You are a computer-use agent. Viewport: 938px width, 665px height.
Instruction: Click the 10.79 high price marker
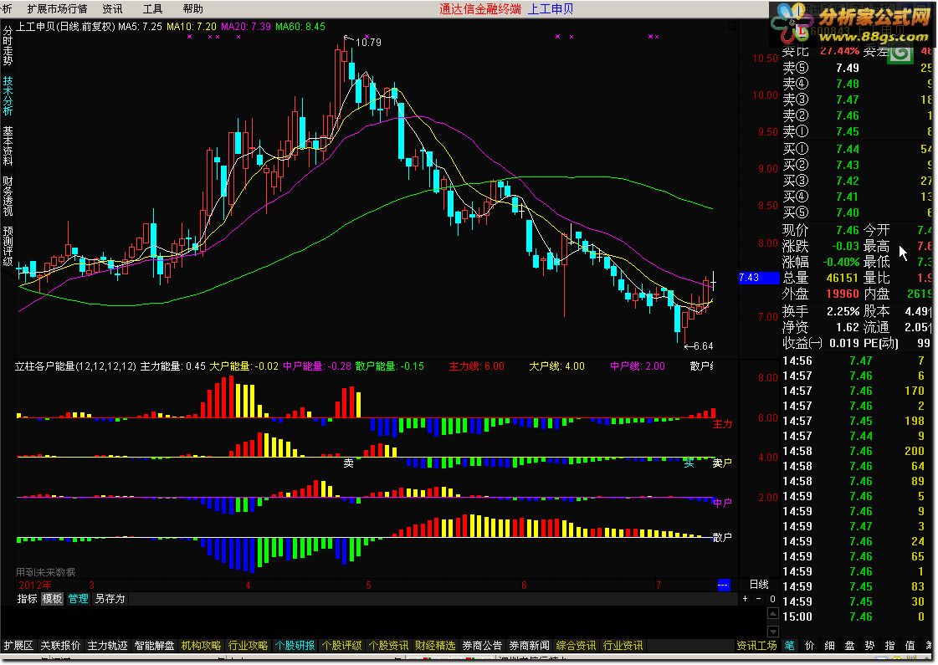tap(368, 42)
